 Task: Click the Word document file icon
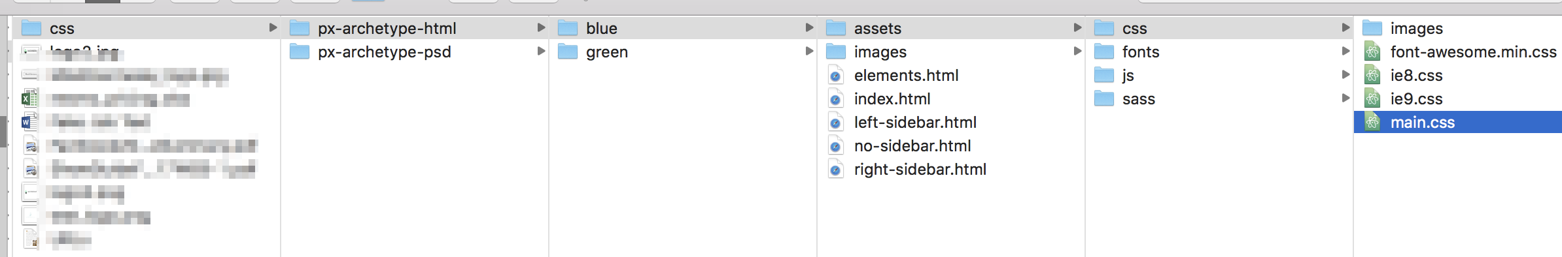click(29, 122)
